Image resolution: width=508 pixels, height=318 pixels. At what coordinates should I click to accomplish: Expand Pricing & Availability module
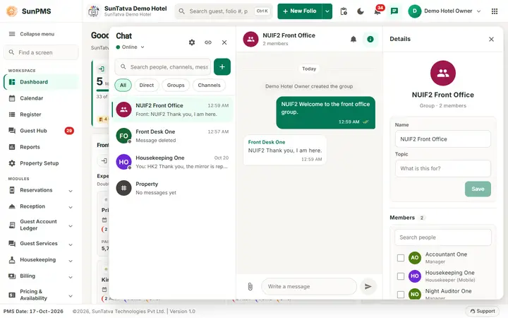click(41, 295)
